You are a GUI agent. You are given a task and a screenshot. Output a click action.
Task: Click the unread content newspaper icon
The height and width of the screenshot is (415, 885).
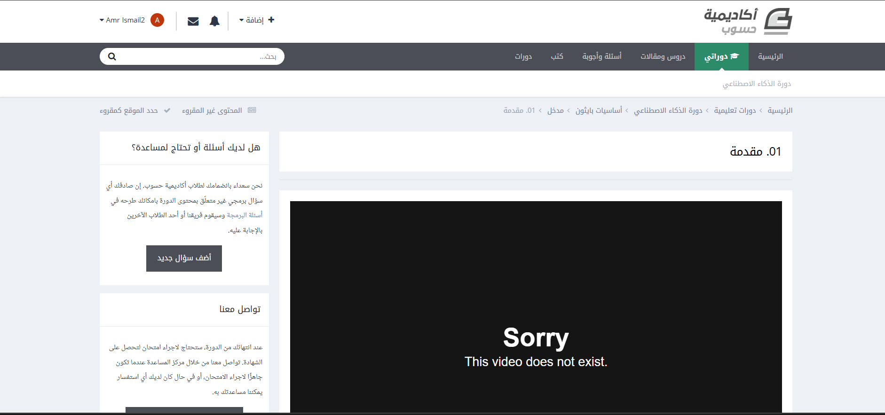pos(252,110)
